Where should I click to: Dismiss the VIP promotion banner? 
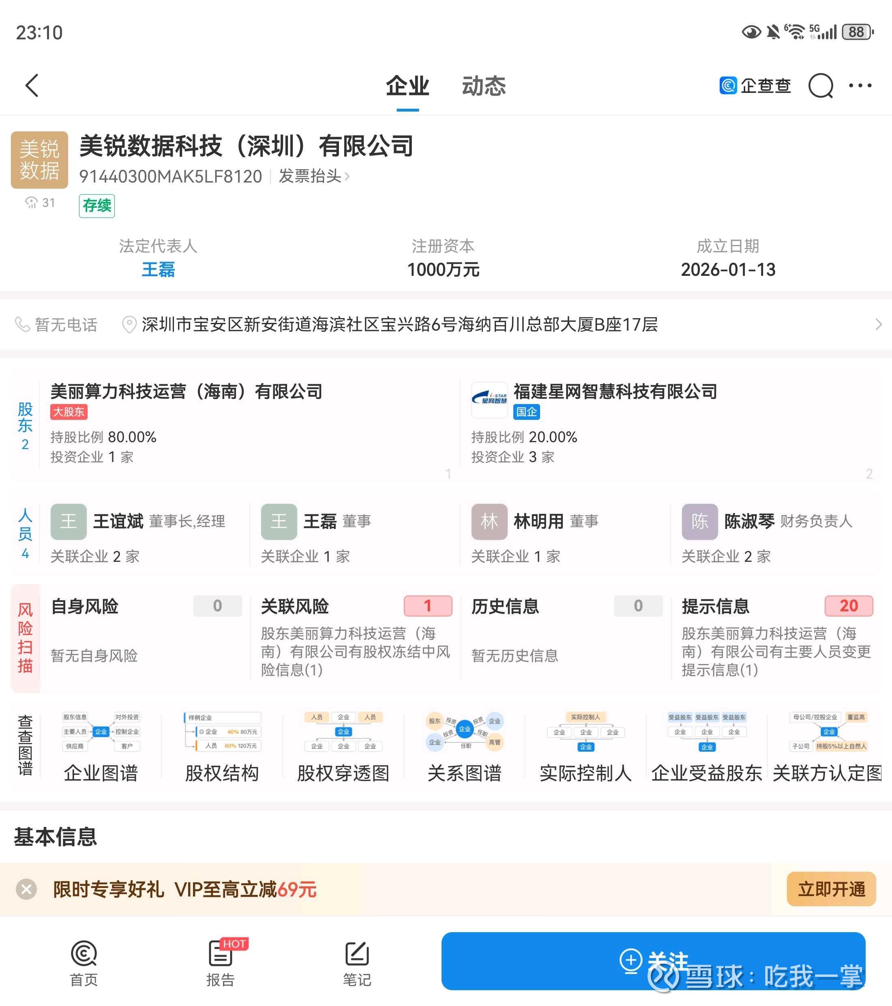point(27,889)
